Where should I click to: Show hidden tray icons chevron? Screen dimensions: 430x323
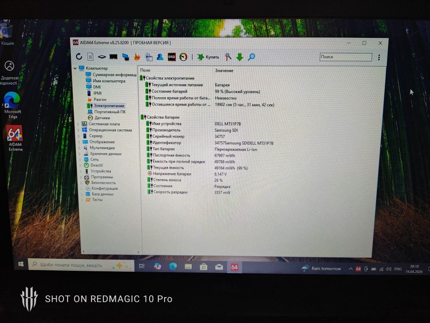(x=350, y=269)
